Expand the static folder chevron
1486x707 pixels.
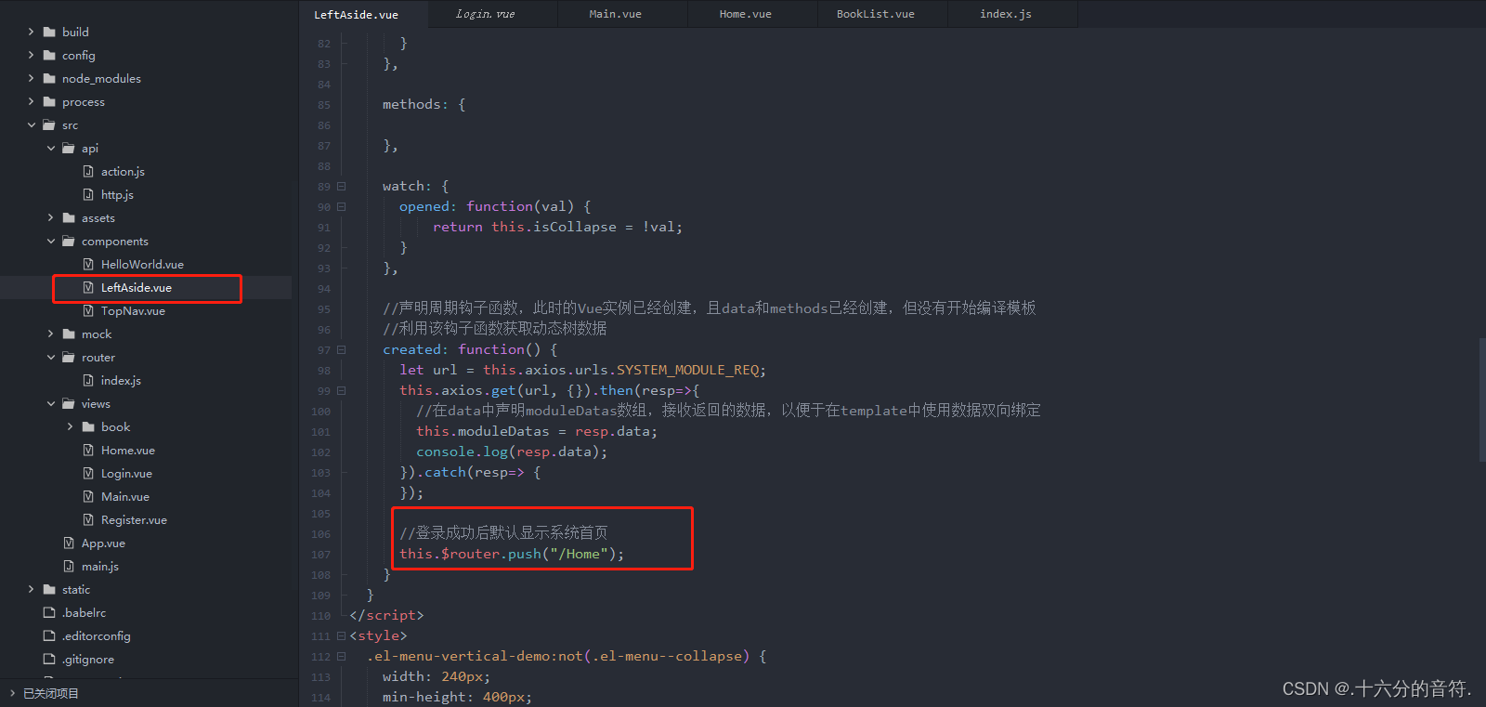point(31,589)
